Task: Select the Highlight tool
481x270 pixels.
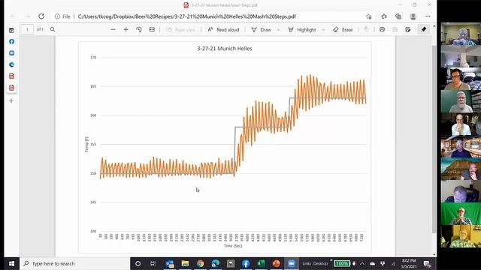Action: tap(302, 30)
